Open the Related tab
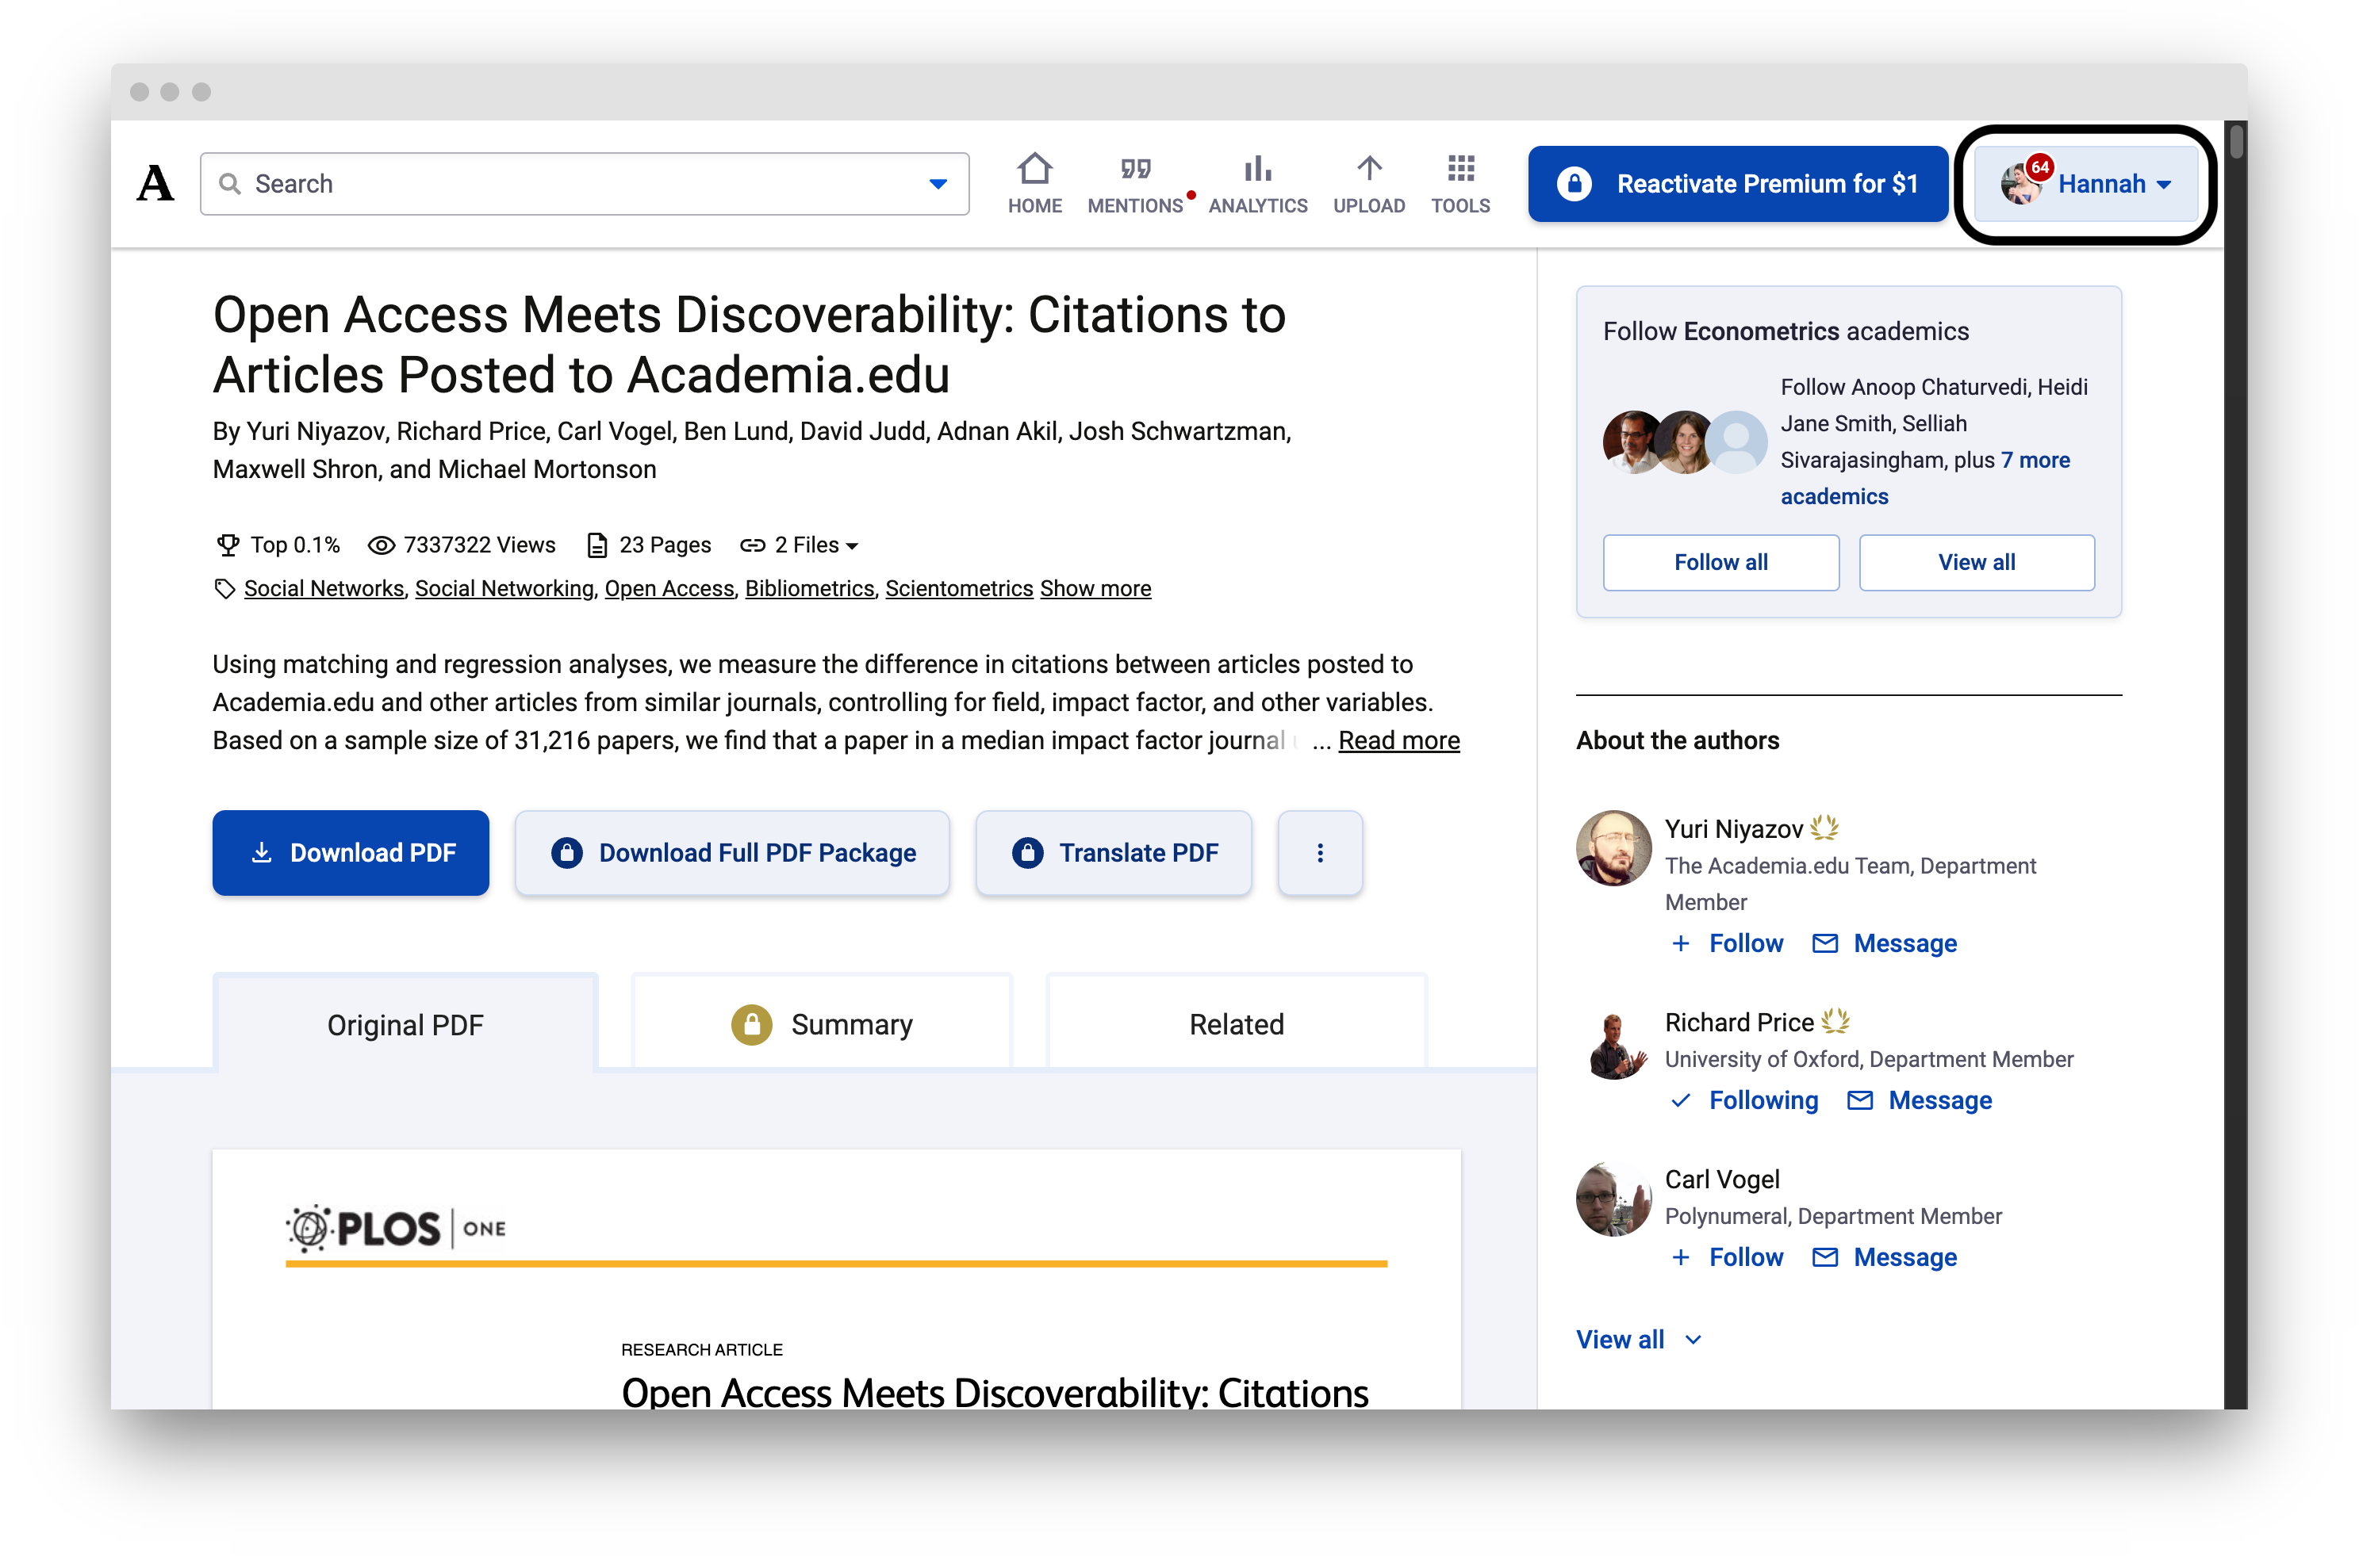2359x1568 pixels. coord(1236,1023)
